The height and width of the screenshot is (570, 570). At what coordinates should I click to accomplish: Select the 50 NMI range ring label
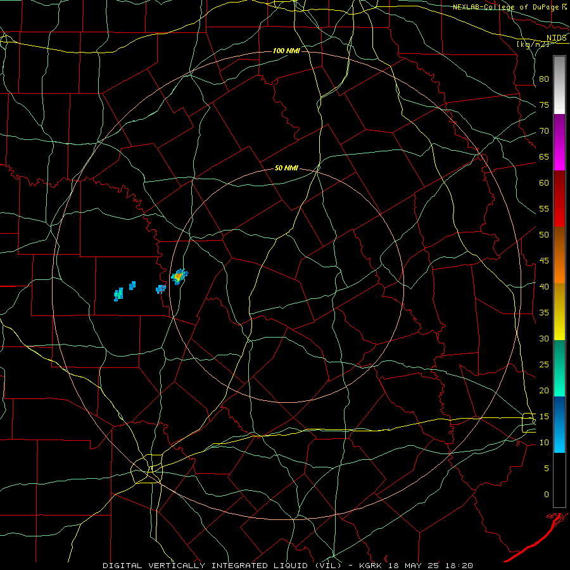coord(286,168)
